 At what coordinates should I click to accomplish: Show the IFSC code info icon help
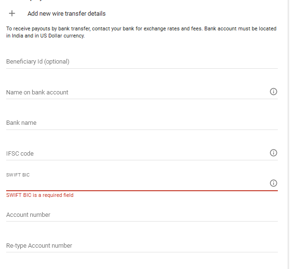273,153
